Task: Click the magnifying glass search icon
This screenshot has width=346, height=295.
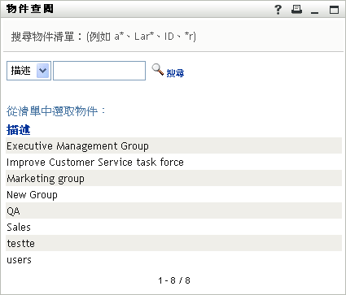Action: click(157, 70)
